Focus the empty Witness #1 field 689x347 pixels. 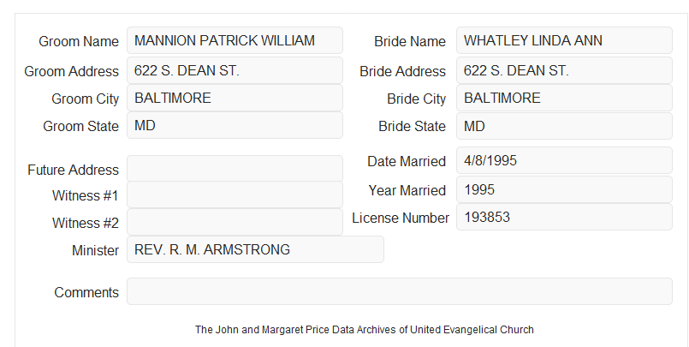click(235, 194)
